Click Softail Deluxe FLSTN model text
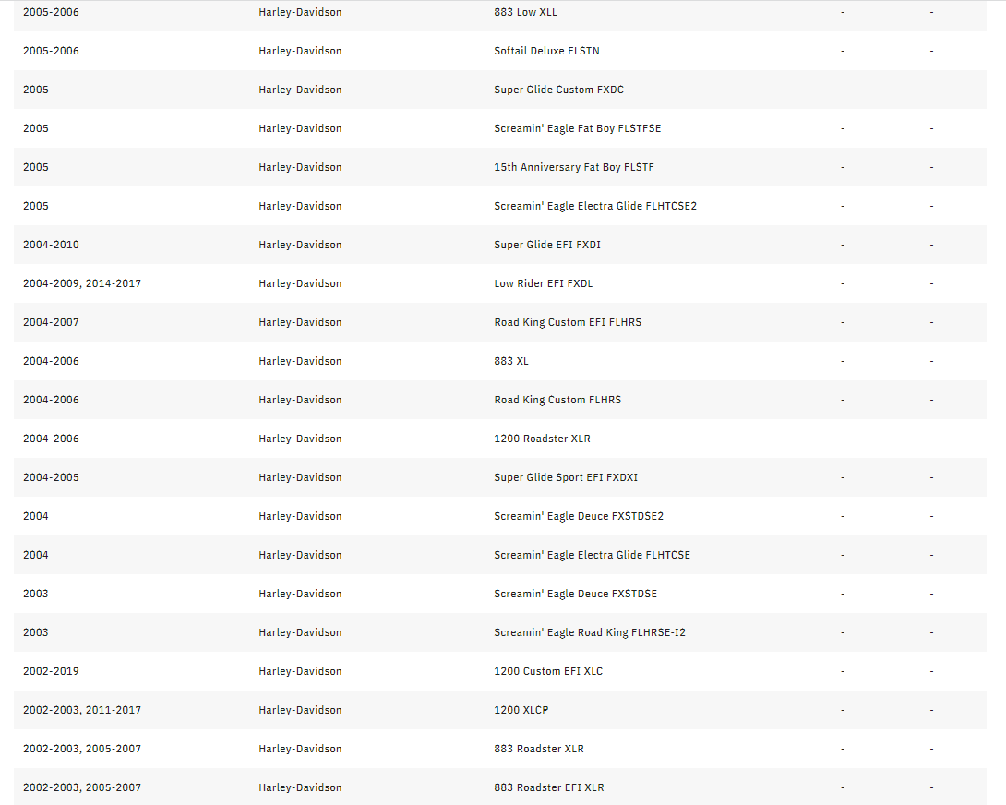This screenshot has width=1006, height=805. tap(546, 51)
